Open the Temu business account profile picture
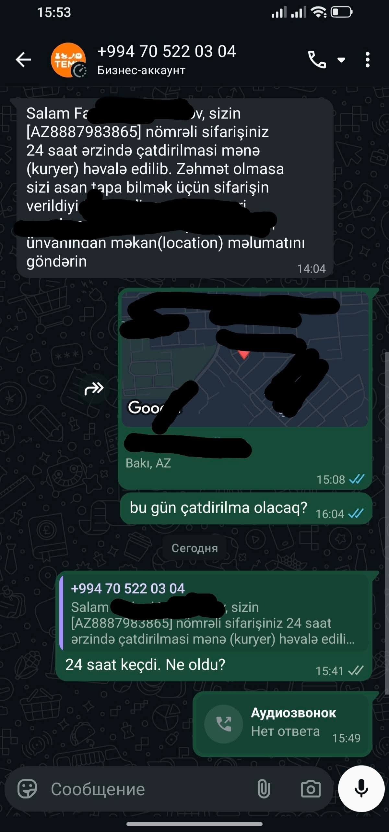The width and height of the screenshot is (389, 832). 68,60
